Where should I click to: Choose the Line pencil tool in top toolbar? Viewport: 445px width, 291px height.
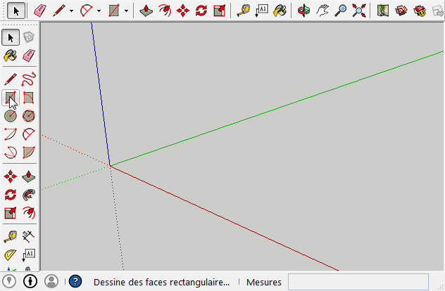point(59,11)
